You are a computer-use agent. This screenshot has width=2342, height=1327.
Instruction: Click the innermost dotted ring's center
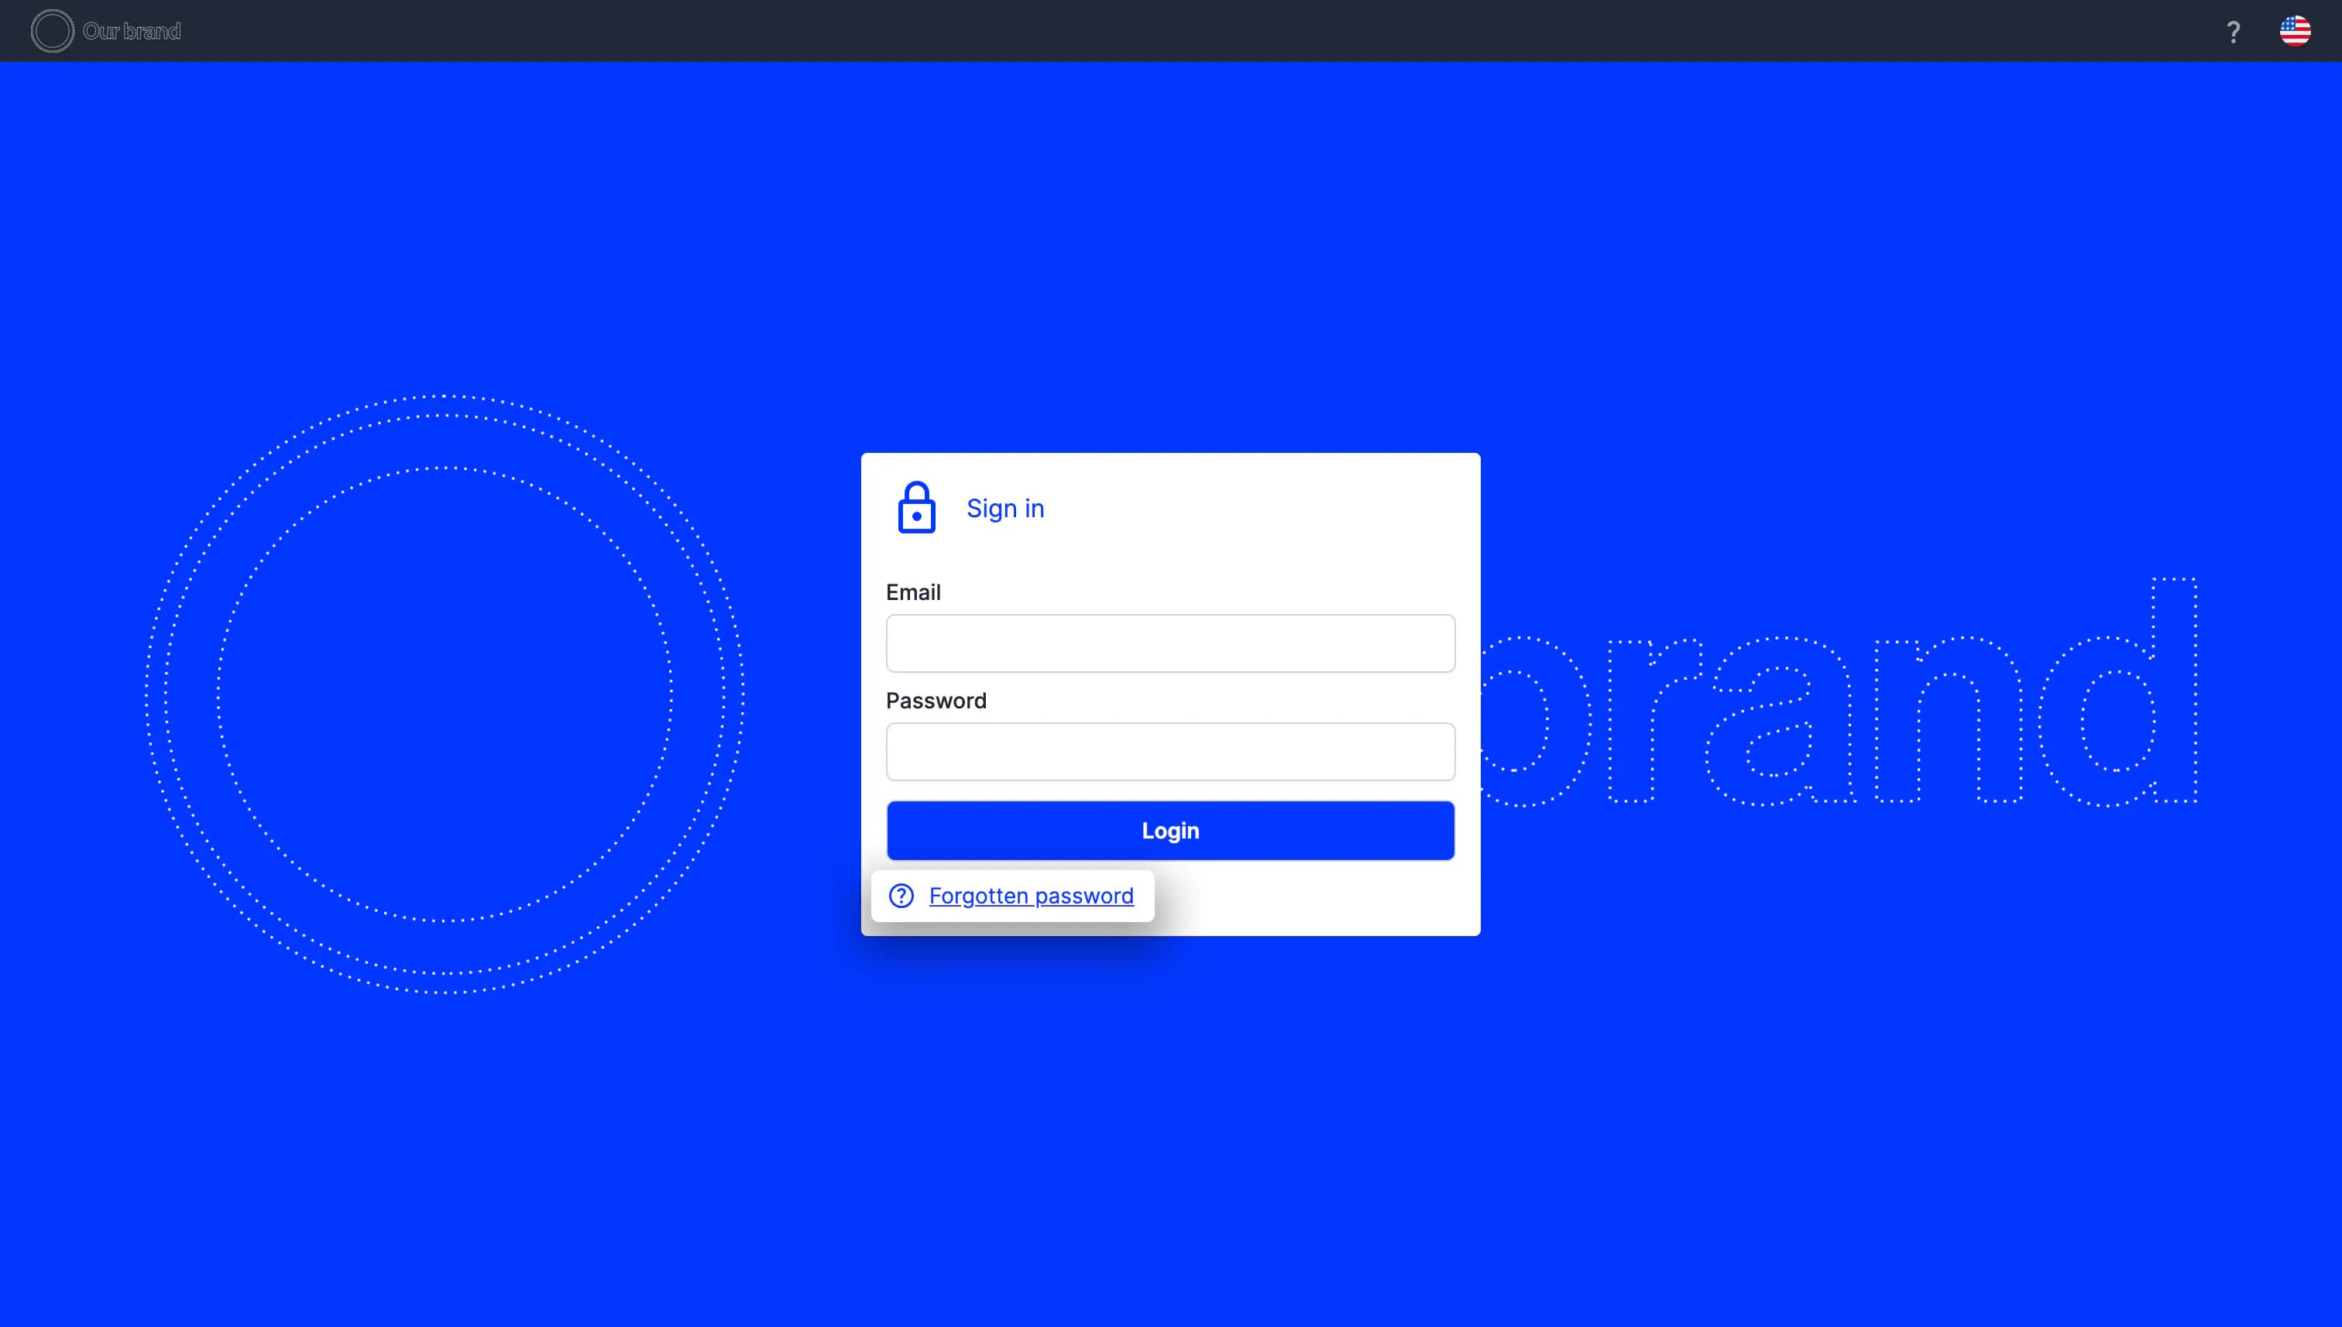444,694
